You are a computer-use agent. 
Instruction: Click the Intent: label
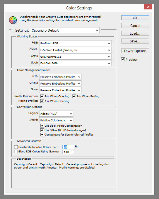coord(34,119)
